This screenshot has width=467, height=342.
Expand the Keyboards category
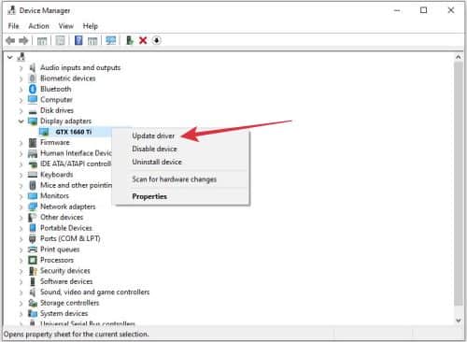pyautogui.click(x=21, y=175)
